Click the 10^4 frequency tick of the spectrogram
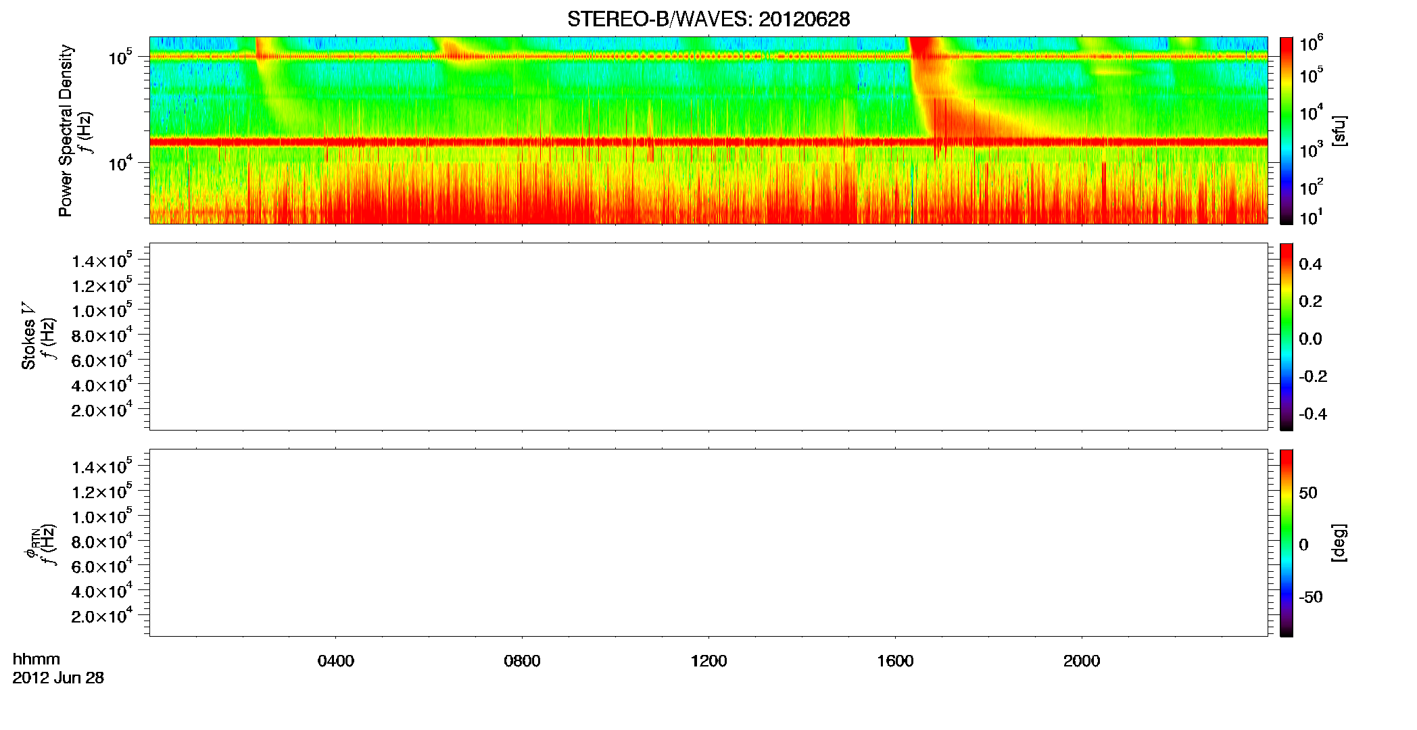This screenshot has height=730, width=1417. point(120,163)
